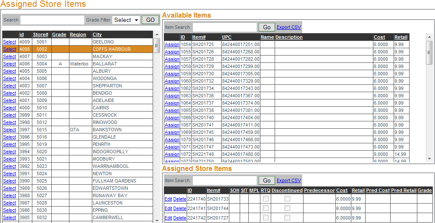Assign item SH201740 to the store
The height and width of the screenshot is (223, 435).
(x=172, y=118)
